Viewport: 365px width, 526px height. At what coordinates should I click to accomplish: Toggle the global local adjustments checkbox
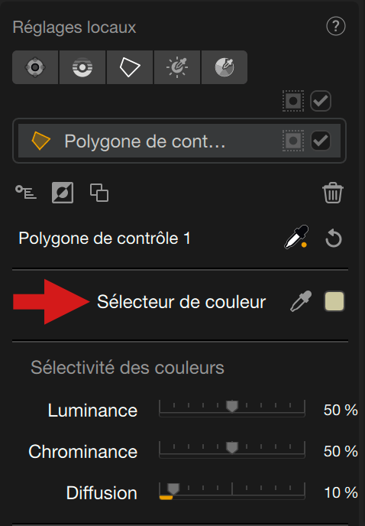pyautogui.click(x=321, y=101)
